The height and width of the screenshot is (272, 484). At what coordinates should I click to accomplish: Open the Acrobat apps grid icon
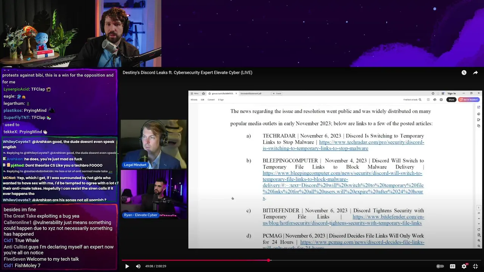(443, 93)
